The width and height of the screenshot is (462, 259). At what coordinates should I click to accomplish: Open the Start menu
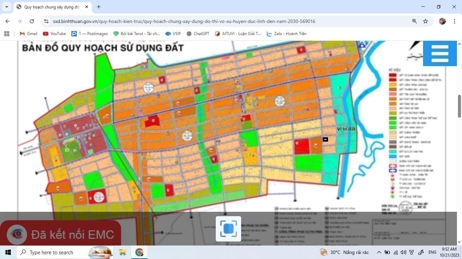pyautogui.click(x=8, y=252)
